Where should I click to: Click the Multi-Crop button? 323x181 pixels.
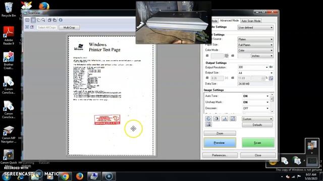pos(69,28)
